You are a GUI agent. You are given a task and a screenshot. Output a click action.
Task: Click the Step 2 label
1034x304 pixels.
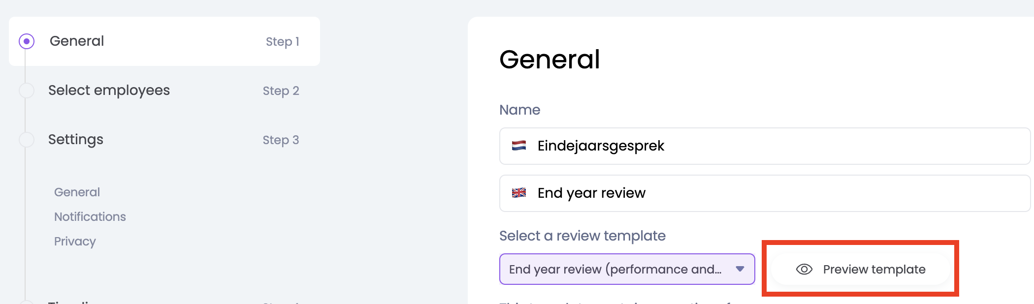click(281, 91)
